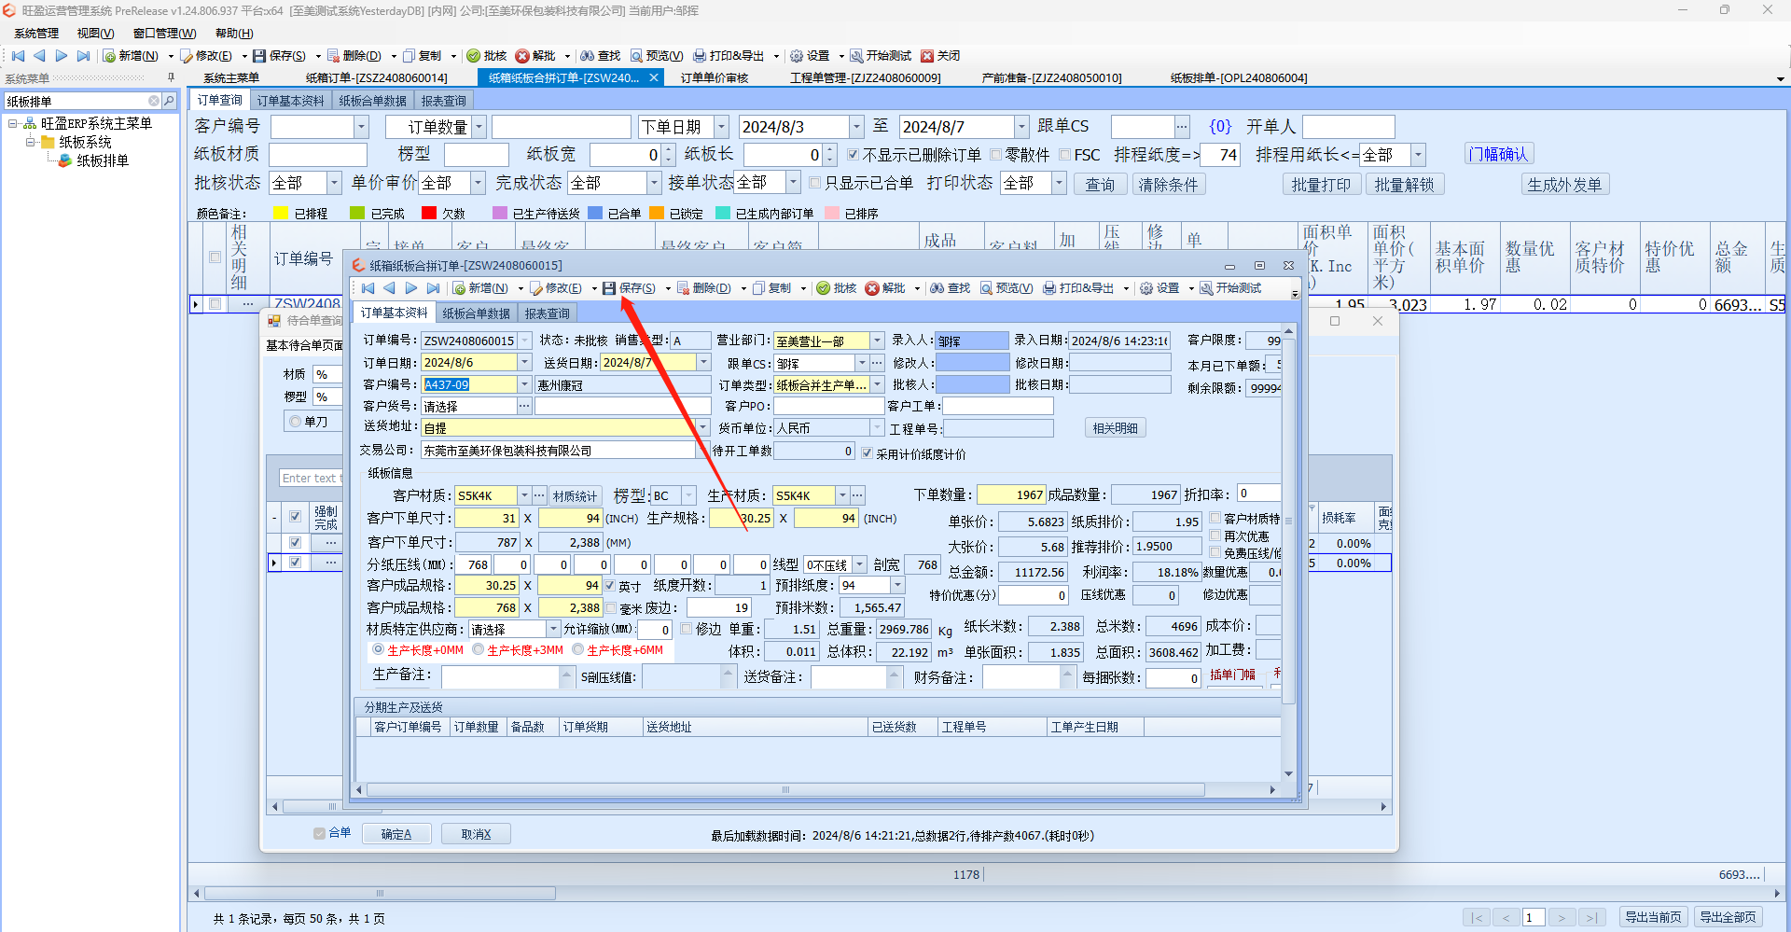
Task: Open 系统管理 menu
Action: [x=36, y=34]
